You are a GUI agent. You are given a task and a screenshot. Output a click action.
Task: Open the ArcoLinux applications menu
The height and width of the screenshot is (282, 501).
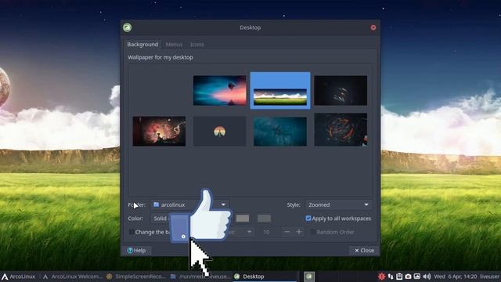pos(18,277)
